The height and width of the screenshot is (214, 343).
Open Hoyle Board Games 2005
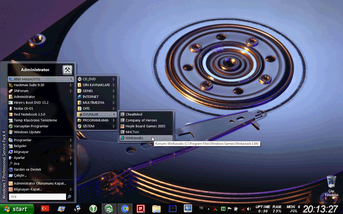coord(146,126)
